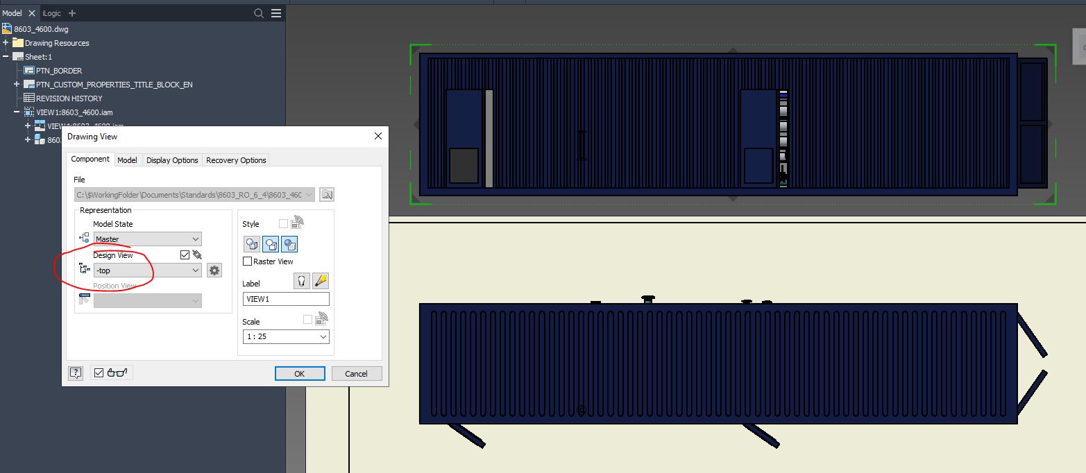Open the browser hamburger menu icon
The height and width of the screenshot is (473, 1086).
pyautogui.click(x=275, y=12)
